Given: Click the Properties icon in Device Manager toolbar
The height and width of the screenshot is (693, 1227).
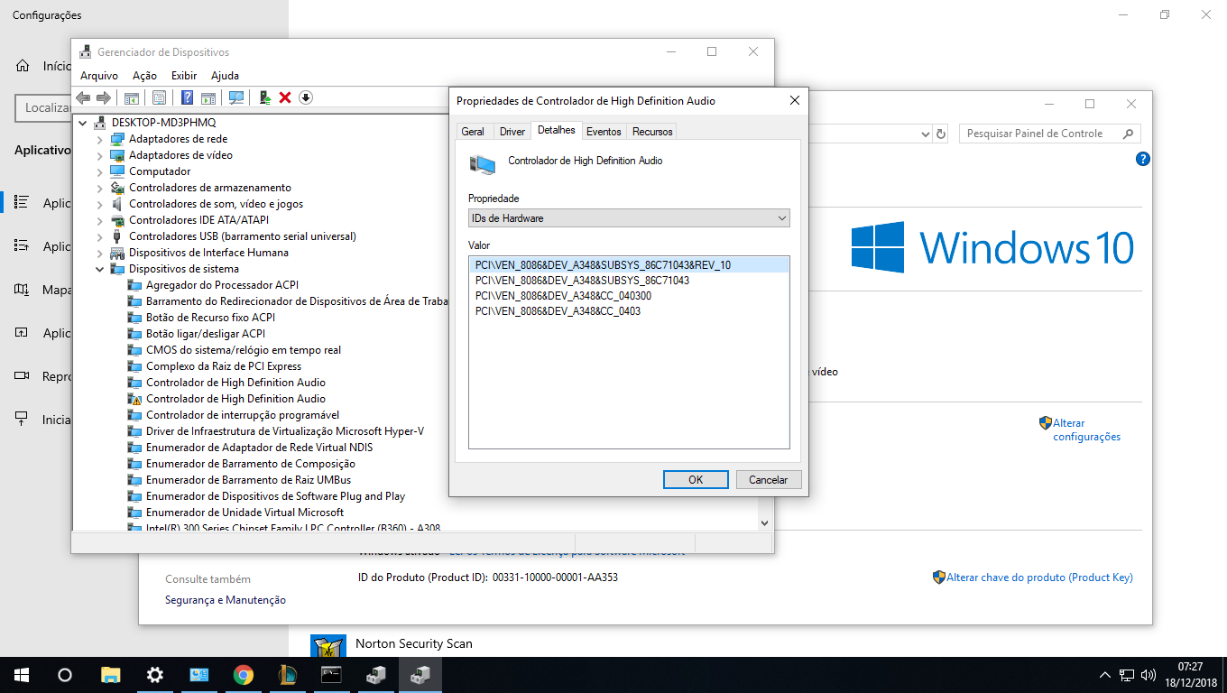Looking at the screenshot, I should coord(159,97).
